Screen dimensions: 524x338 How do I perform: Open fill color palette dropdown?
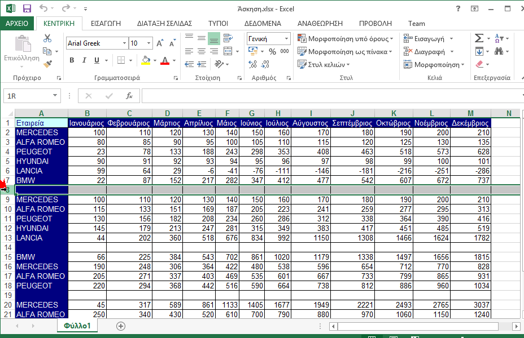155,61
